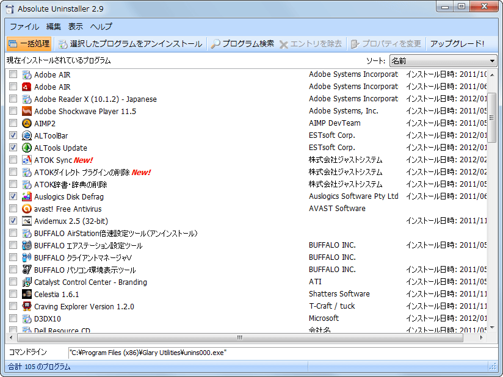Click the Adobe Shockwave Player icon
This screenshot has width=503, height=377.
click(27, 111)
